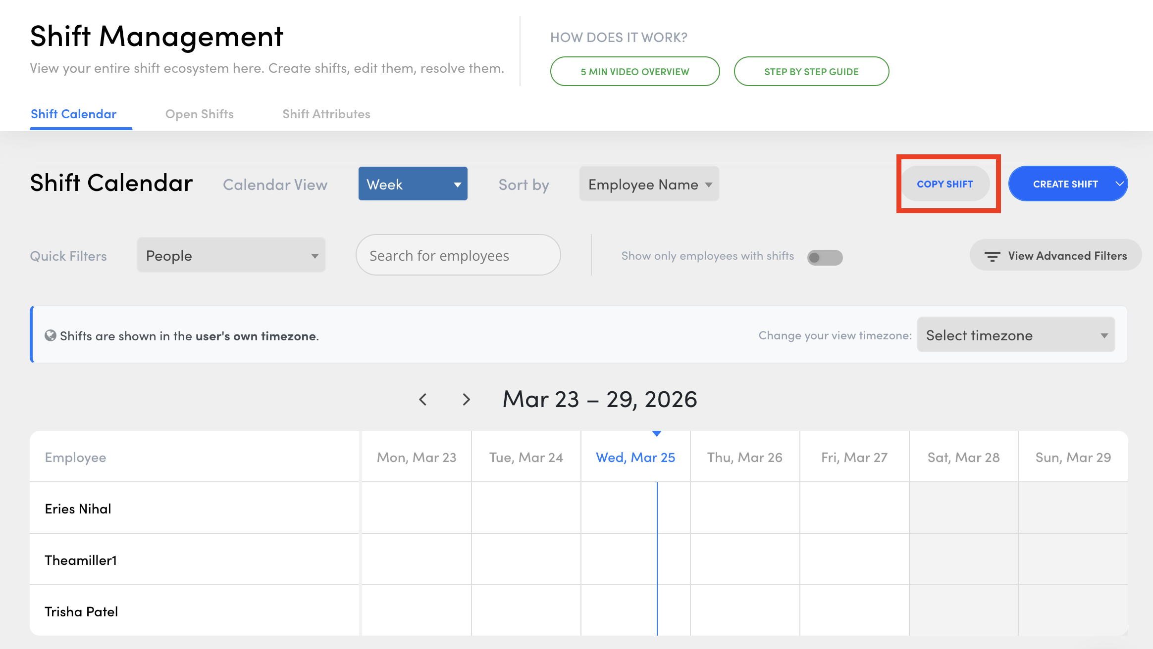The image size is (1153, 649).
Task: Click the today marker triangle above Wed
Action: point(657,434)
